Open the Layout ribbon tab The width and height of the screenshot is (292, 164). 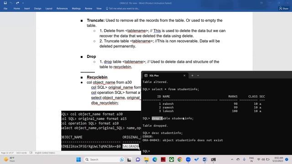(49, 9)
